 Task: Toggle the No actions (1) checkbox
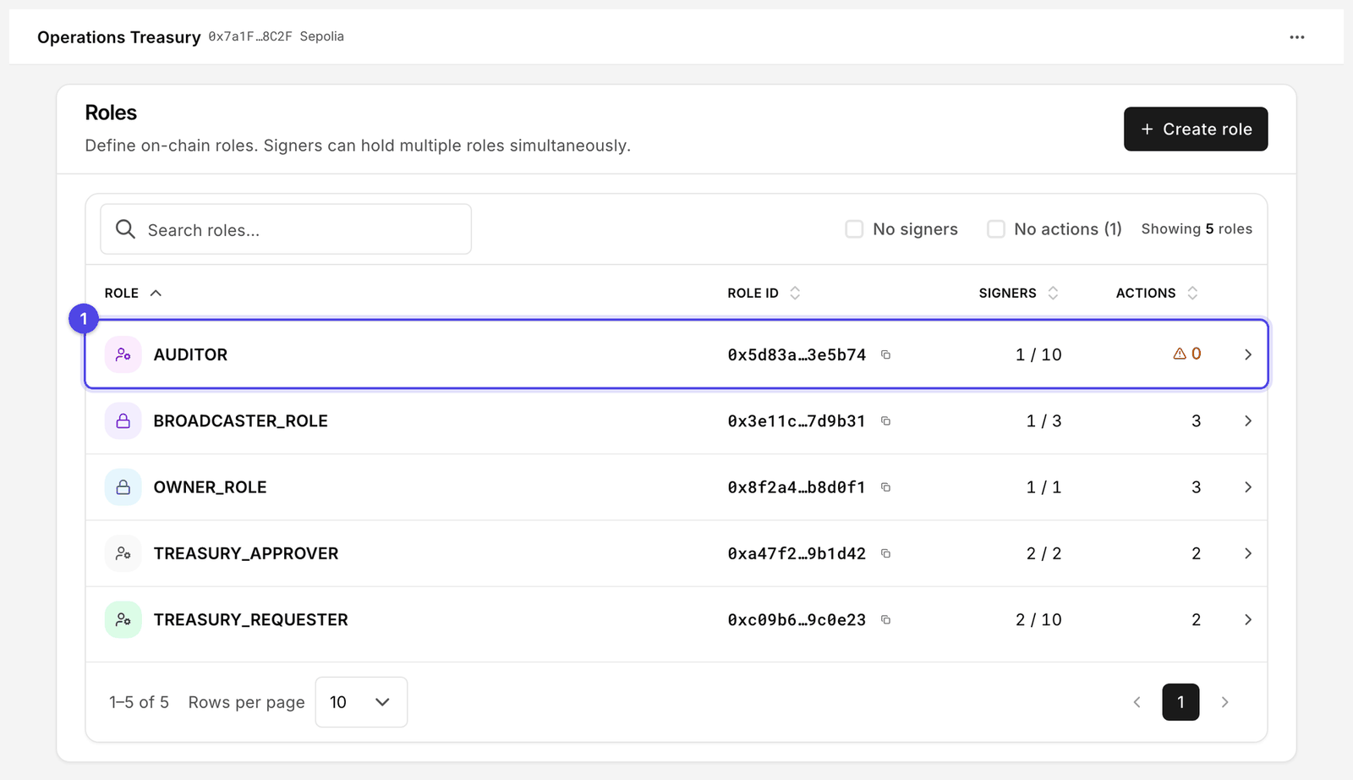[996, 229]
